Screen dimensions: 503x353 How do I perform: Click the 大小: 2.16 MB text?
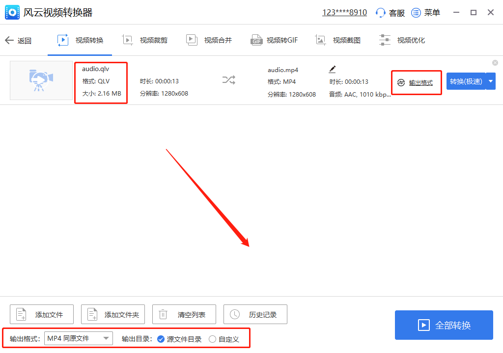pos(102,94)
